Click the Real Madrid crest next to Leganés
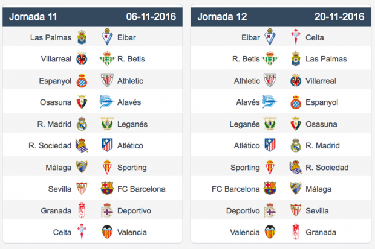Image resolution: width=375 pixels, height=249 pixels. click(x=82, y=124)
